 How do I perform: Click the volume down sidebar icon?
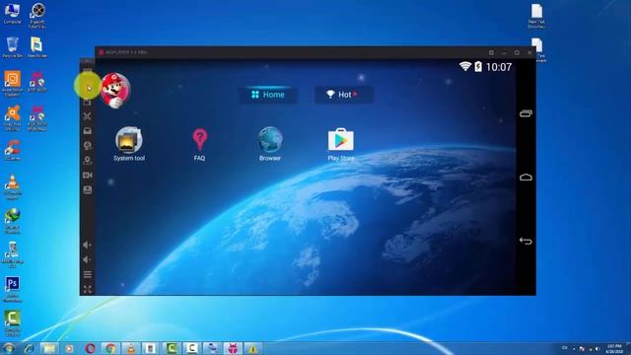[88, 259]
